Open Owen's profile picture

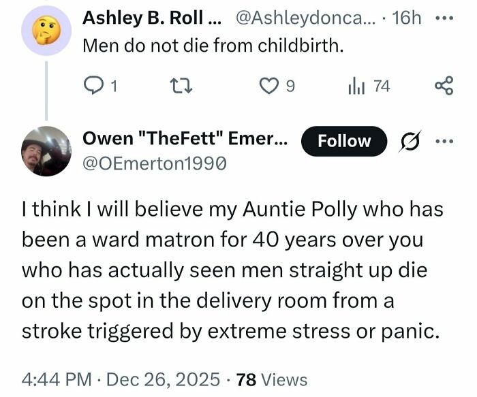click(46, 151)
